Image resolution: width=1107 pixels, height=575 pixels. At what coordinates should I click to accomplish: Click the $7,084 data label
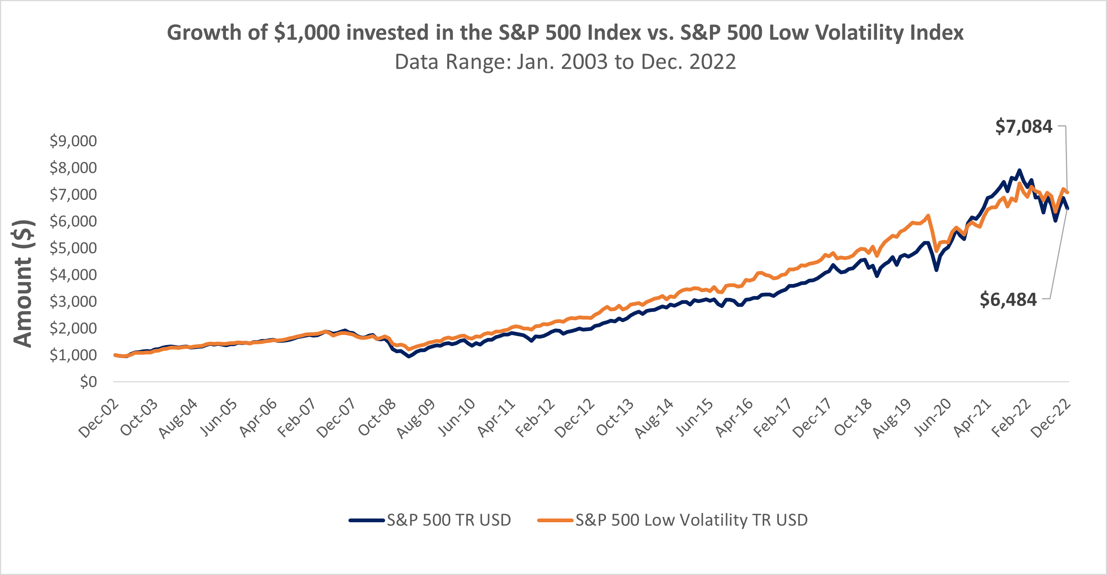pyautogui.click(x=1024, y=127)
